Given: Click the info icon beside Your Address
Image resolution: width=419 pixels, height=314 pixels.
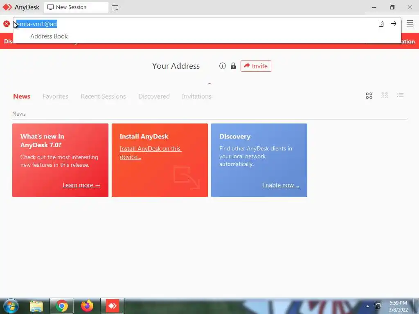Looking at the screenshot, I should [222, 66].
